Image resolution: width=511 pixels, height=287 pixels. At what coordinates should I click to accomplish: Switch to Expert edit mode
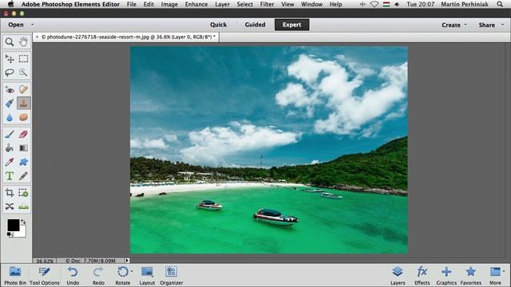click(291, 25)
